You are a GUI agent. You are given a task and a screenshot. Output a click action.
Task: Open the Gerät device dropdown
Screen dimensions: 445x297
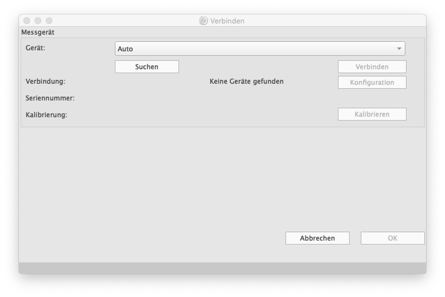click(260, 49)
